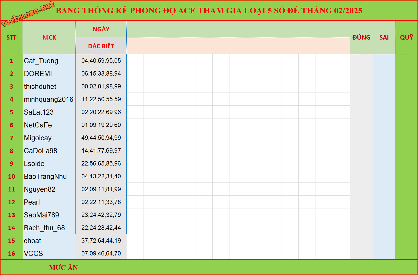The height and width of the screenshot is (275, 418).
Task: Click numbers cell 11 22 50 55 59
Action: point(101,99)
